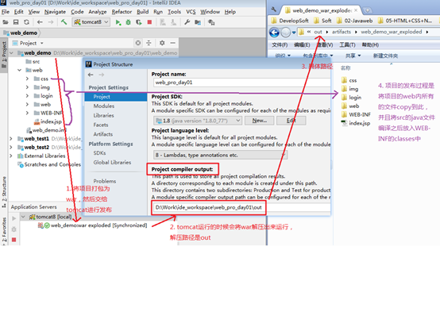
Task: Click the toolbar icon right of Project Structure
Action: point(211,22)
